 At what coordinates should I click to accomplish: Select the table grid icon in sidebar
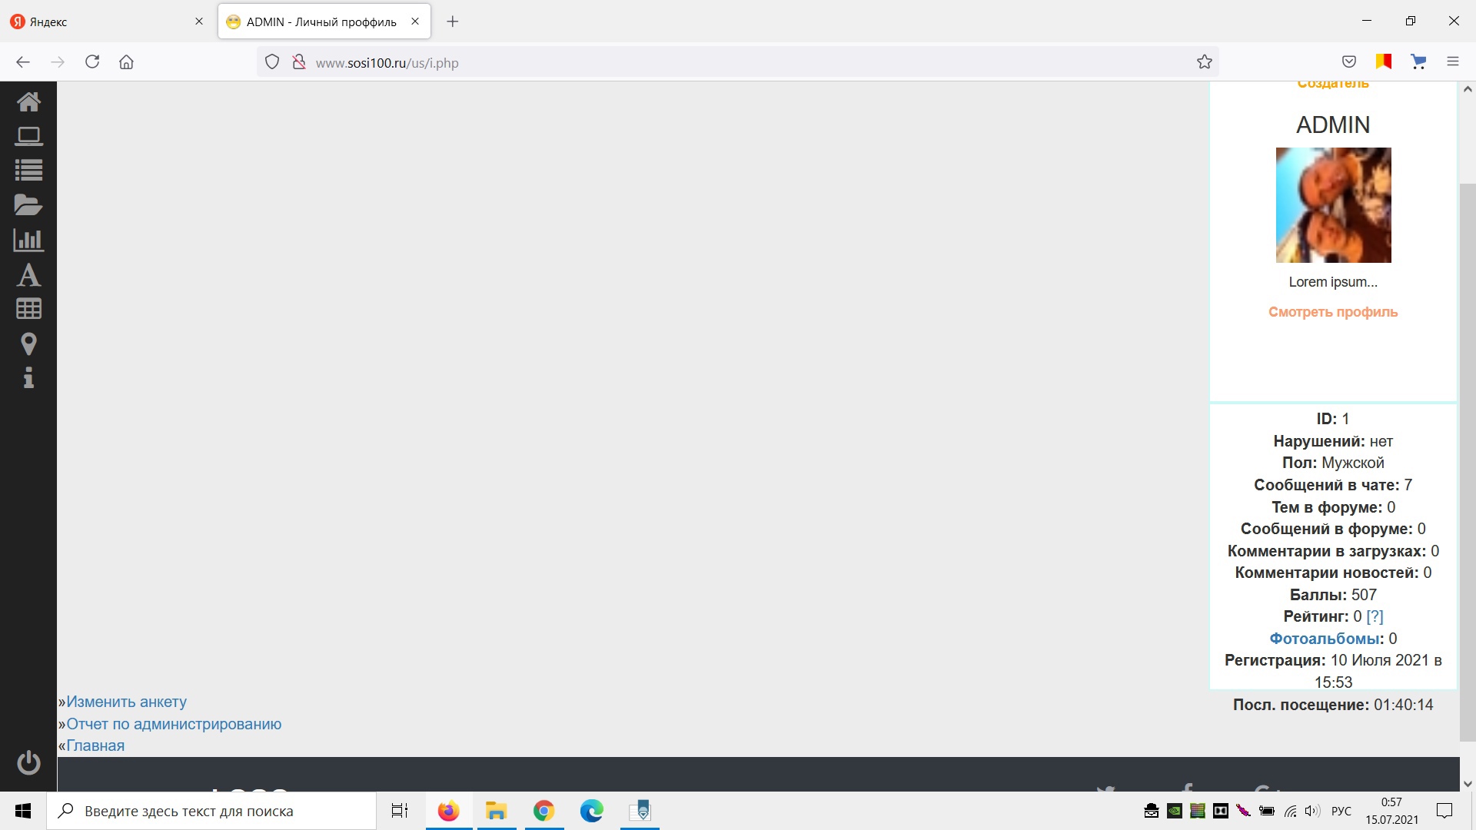[x=28, y=309]
